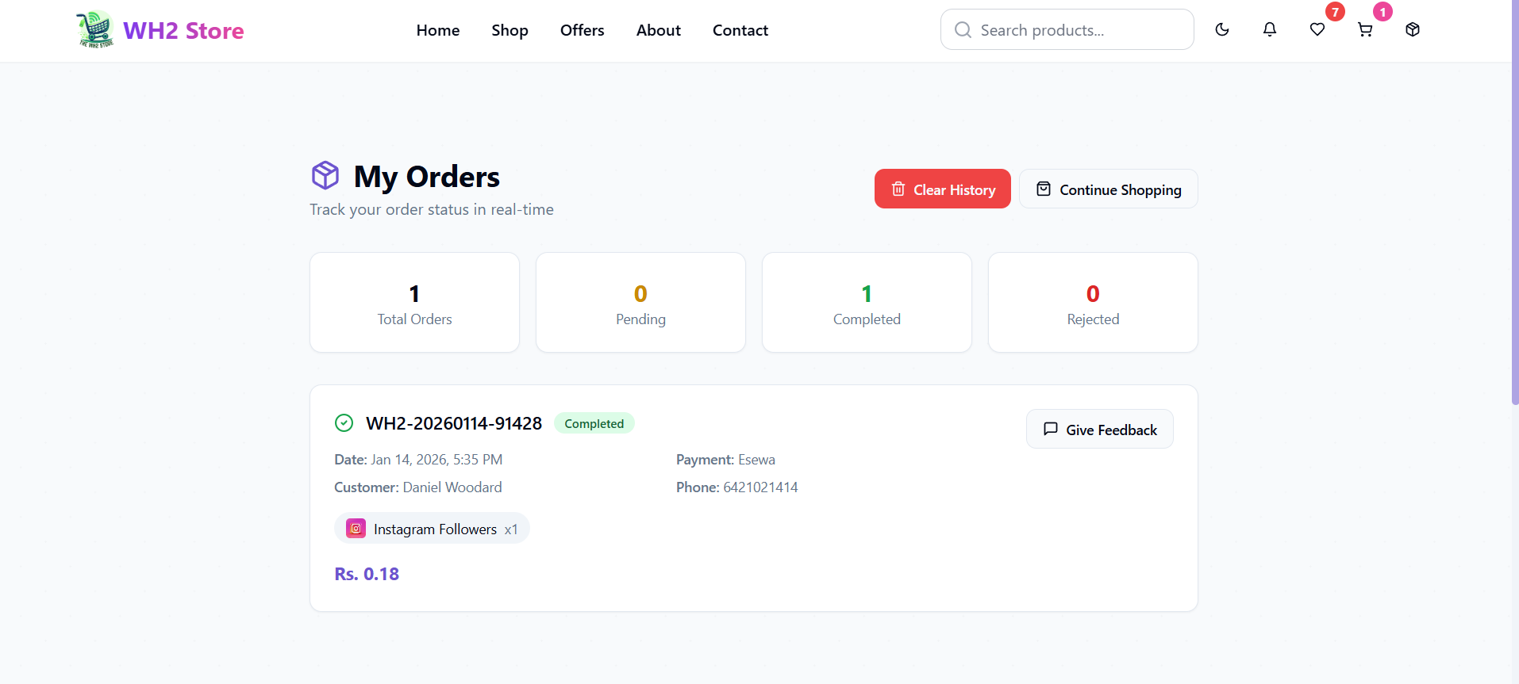Viewport: 1519px width, 684px height.
Task: Click the Continue Shopping button
Action: (1108, 189)
